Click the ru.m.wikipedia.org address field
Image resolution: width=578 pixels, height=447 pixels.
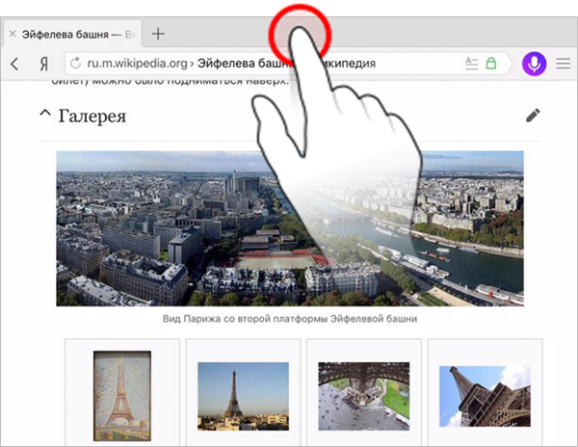click(287, 64)
